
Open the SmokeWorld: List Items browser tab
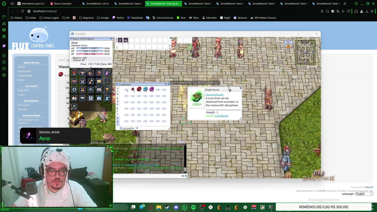[x=96, y=4]
